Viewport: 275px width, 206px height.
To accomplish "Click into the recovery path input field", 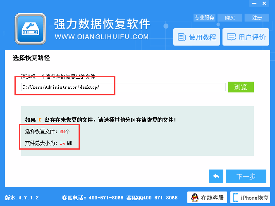I will click(x=123, y=87).
